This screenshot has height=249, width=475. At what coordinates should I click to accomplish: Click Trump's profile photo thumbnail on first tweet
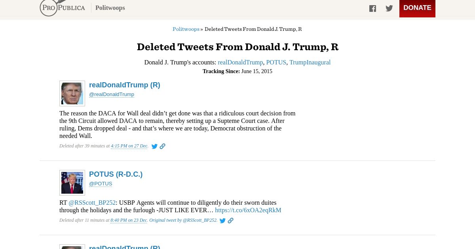72,93
